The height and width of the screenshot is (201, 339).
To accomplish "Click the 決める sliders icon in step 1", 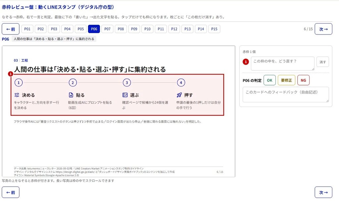I will click(x=17, y=95).
